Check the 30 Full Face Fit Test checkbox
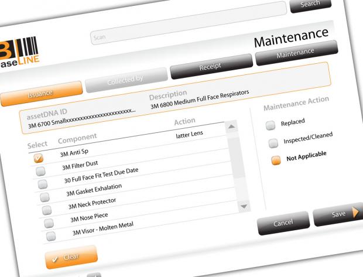Viewport: 363px width, 277px height. (x=43, y=184)
